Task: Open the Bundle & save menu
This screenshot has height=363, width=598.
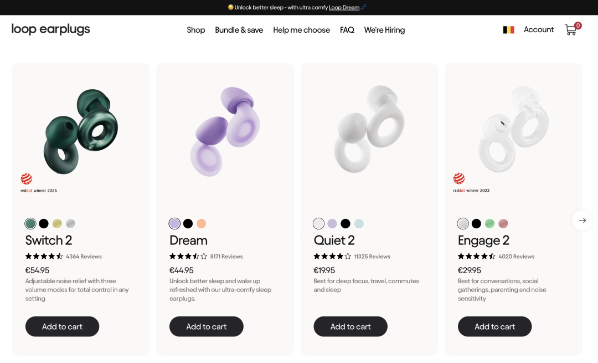Action: coord(239,30)
